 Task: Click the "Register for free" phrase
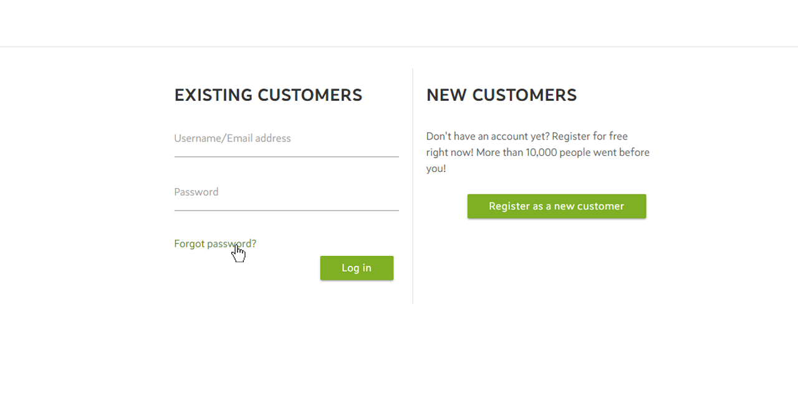click(x=590, y=136)
